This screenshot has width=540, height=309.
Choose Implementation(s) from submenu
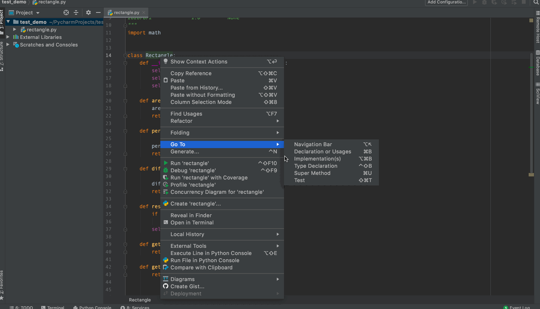[x=331, y=159]
